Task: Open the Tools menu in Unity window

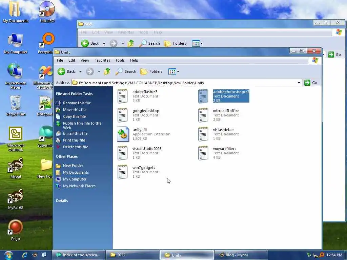Action: tap(120, 60)
